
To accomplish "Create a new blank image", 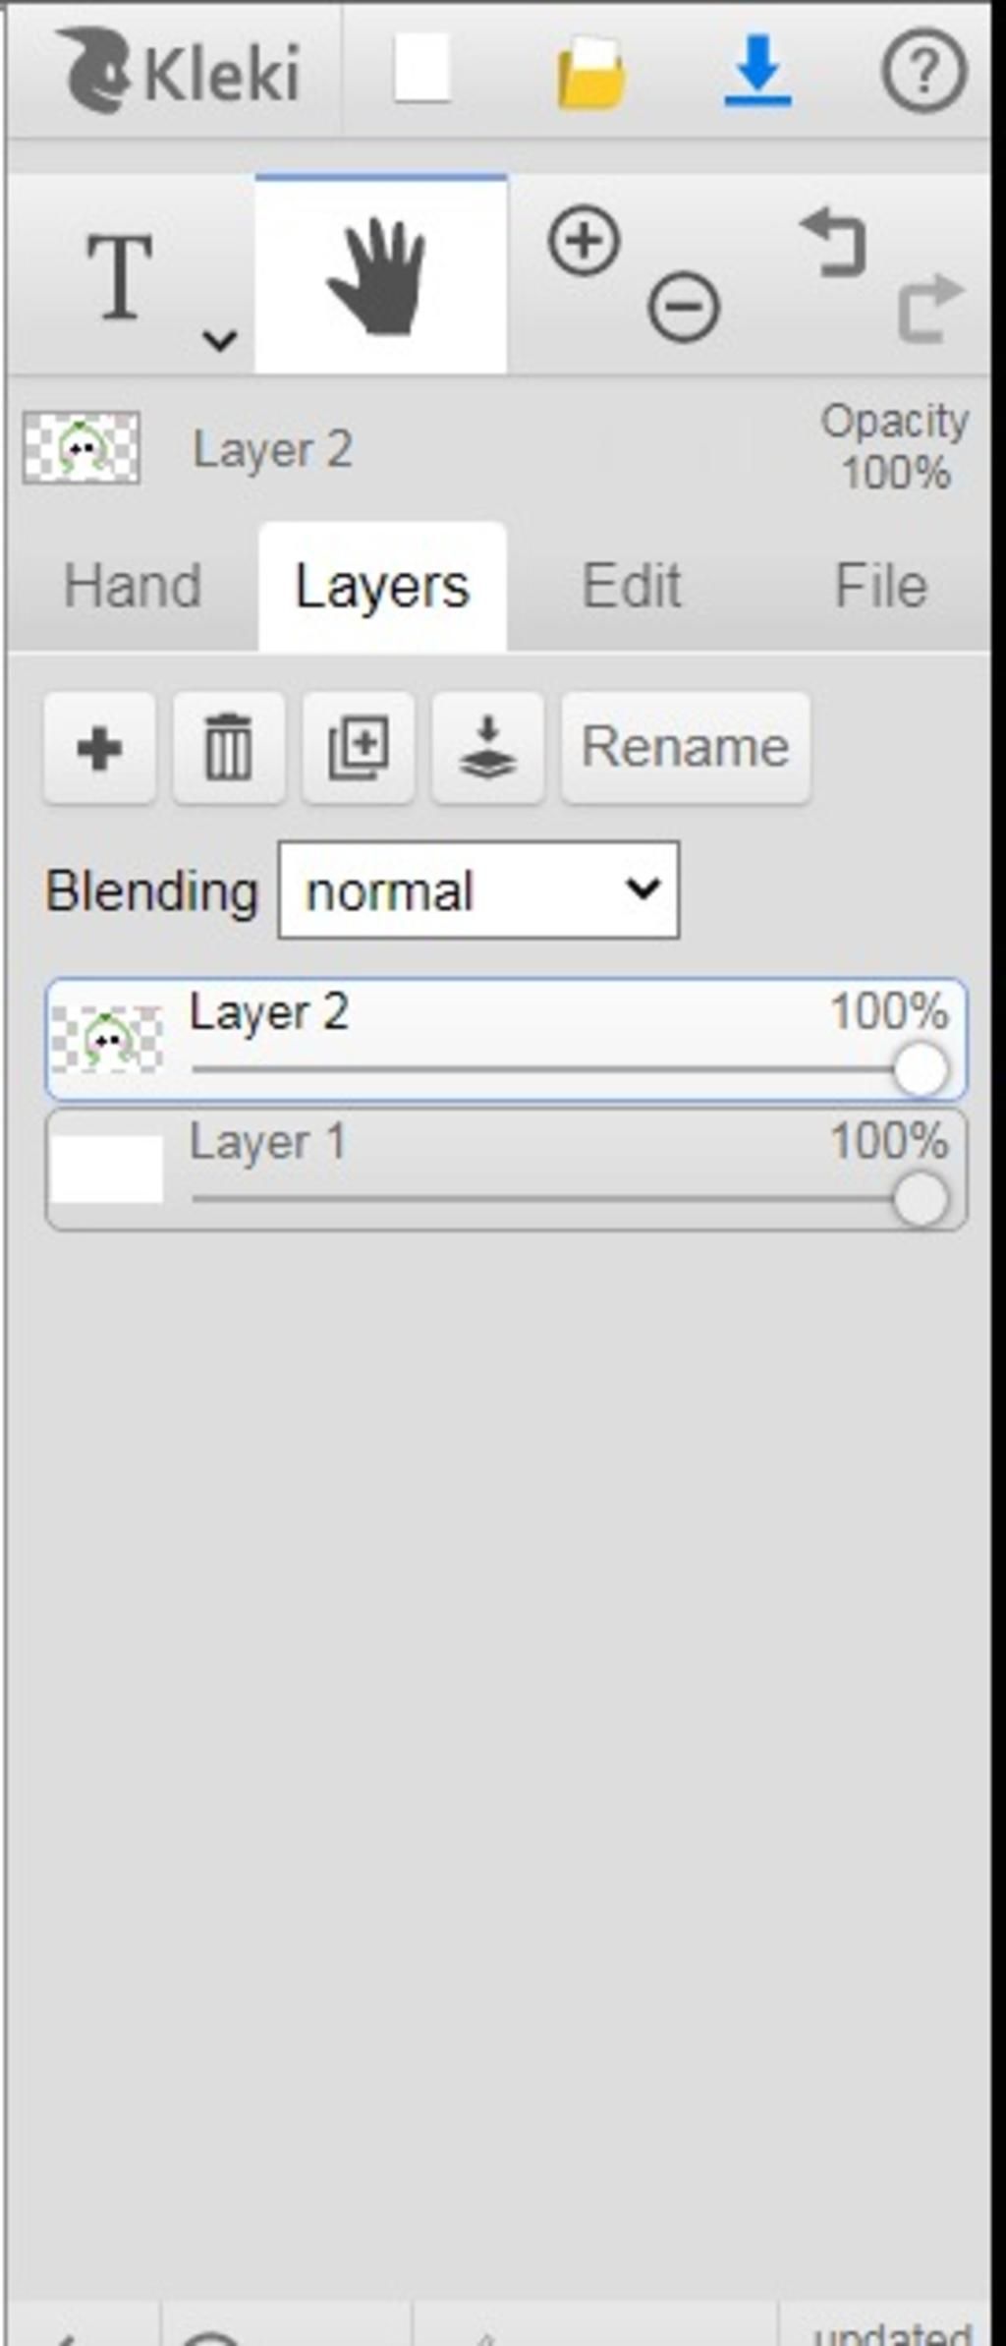I will tap(422, 69).
